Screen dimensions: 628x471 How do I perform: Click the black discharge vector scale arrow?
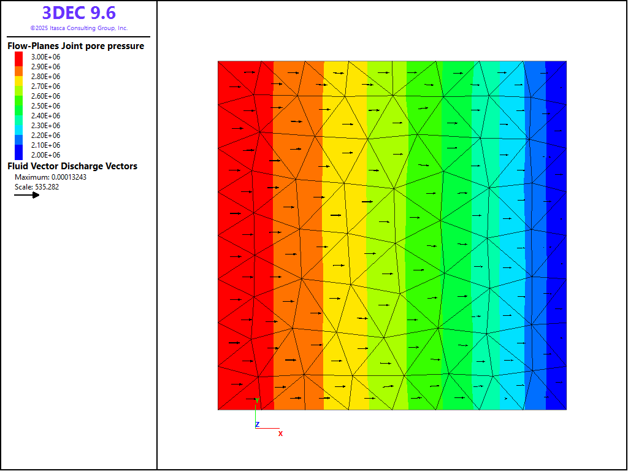coord(27,195)
